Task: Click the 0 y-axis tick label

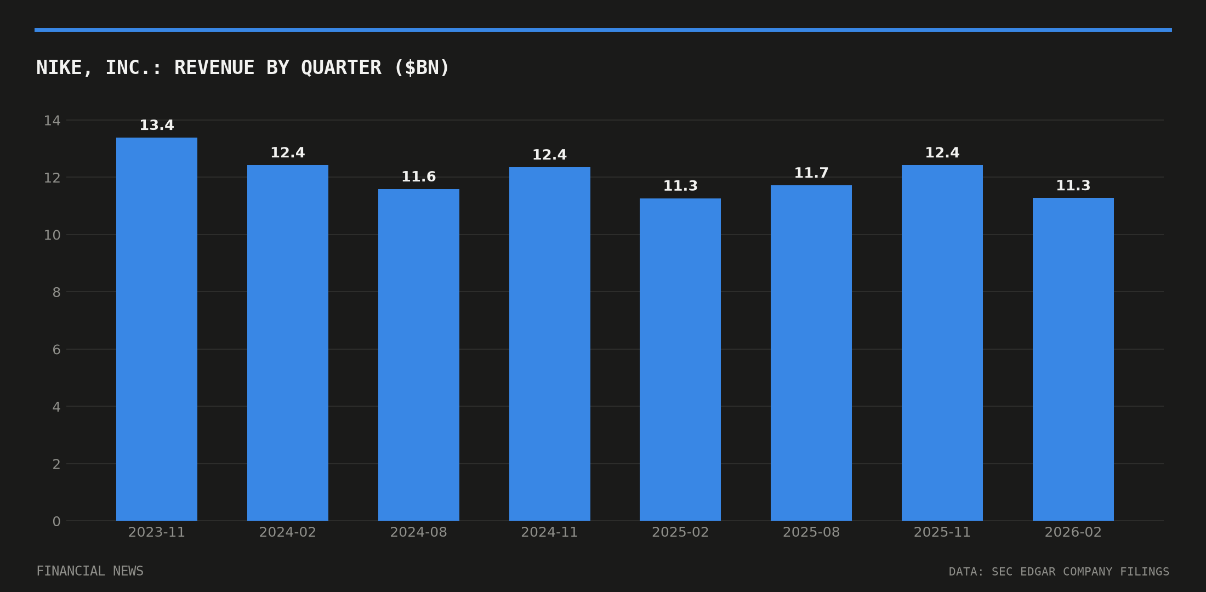Action: coord(56,521)
